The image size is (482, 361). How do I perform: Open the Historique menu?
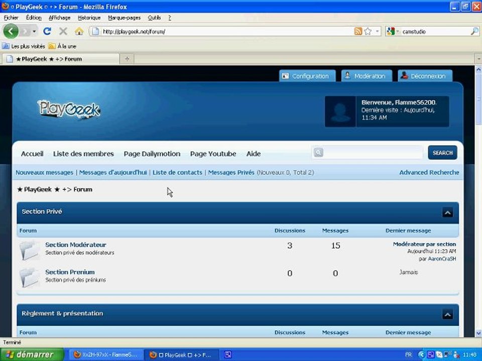pos(89,18)
